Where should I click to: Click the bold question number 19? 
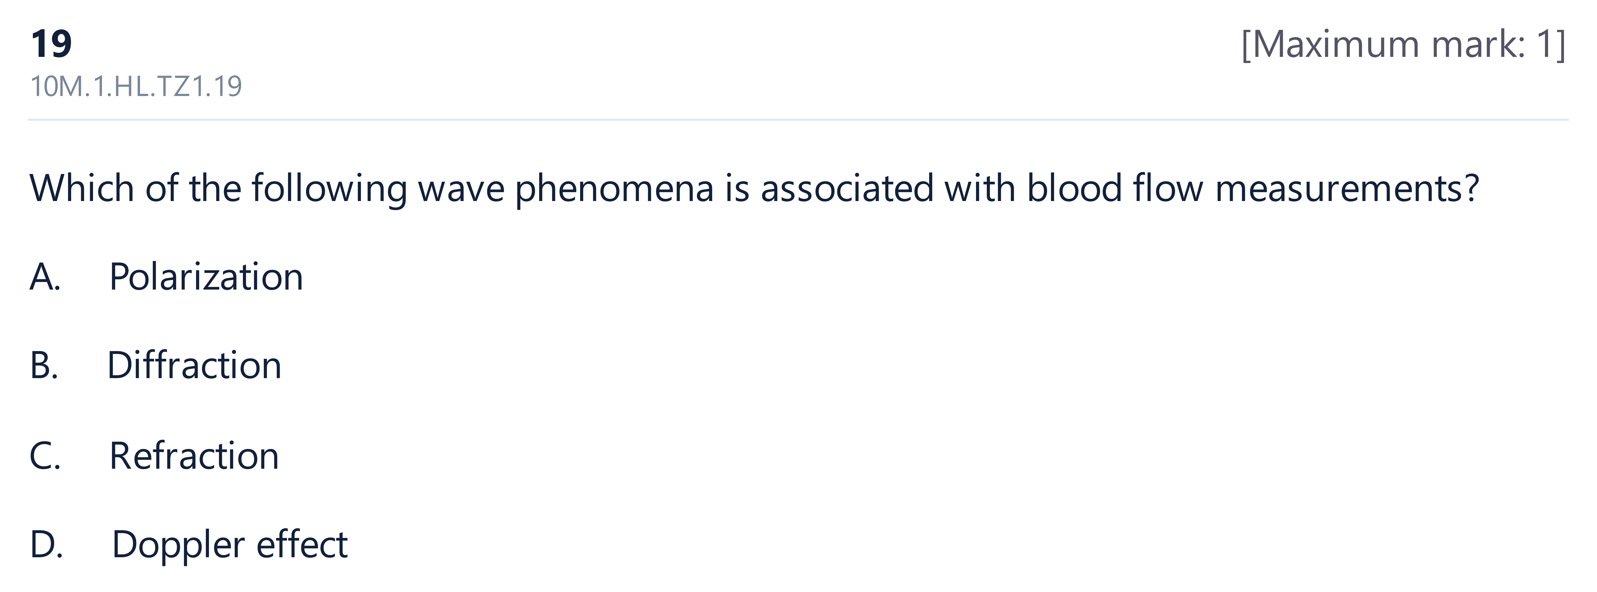tap(52, 44)
